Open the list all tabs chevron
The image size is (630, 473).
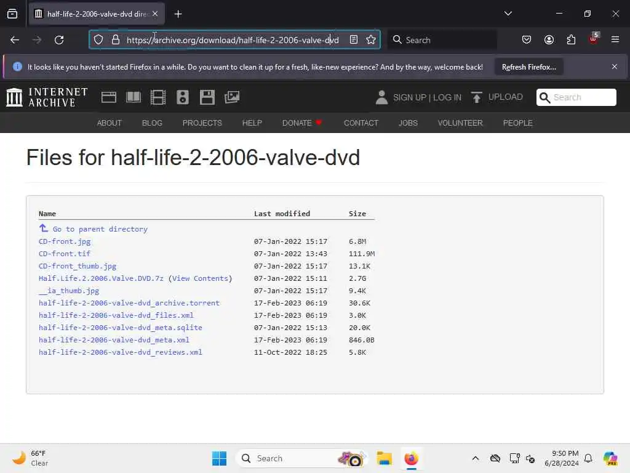point(508,14)
